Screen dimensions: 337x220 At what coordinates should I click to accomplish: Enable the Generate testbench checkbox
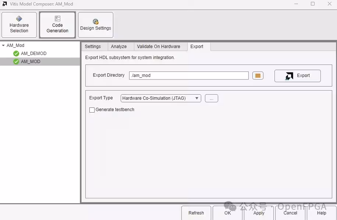pyautogui.click(x=92, y=110)
